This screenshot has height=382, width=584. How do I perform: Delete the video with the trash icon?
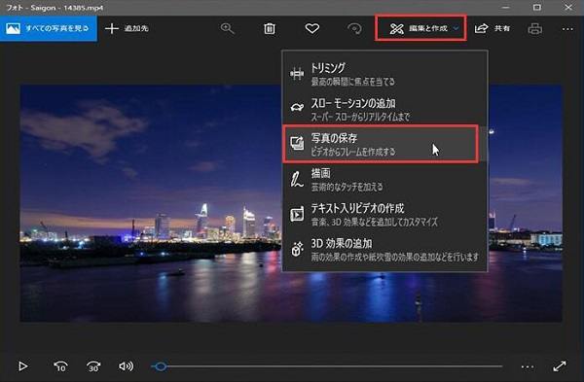pos(270,28)
